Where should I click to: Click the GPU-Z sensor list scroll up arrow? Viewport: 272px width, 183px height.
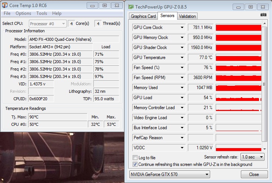point(265,23)
